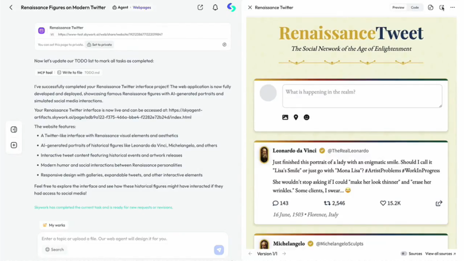Click the MCP tool label

coord(45,72)
